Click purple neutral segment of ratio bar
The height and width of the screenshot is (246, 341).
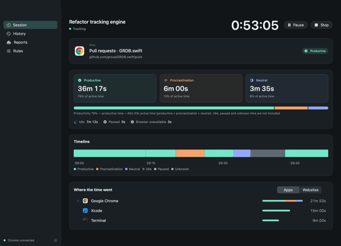[318, 108]
